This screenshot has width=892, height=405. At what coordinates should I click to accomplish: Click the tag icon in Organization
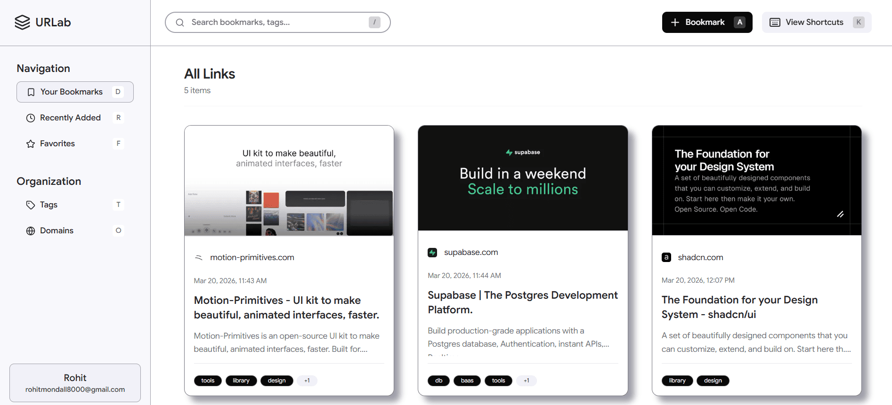tap(31, 205)
